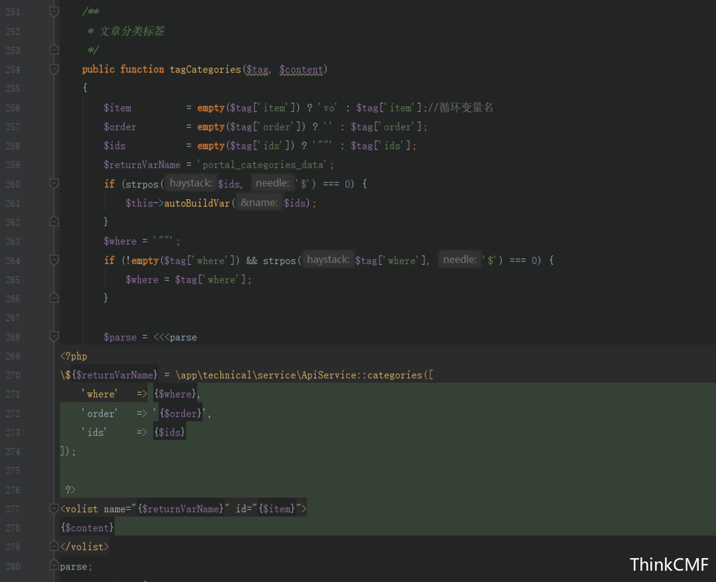
Task: Click the 'order' array key on line 272
Action: tap(100, 413)
